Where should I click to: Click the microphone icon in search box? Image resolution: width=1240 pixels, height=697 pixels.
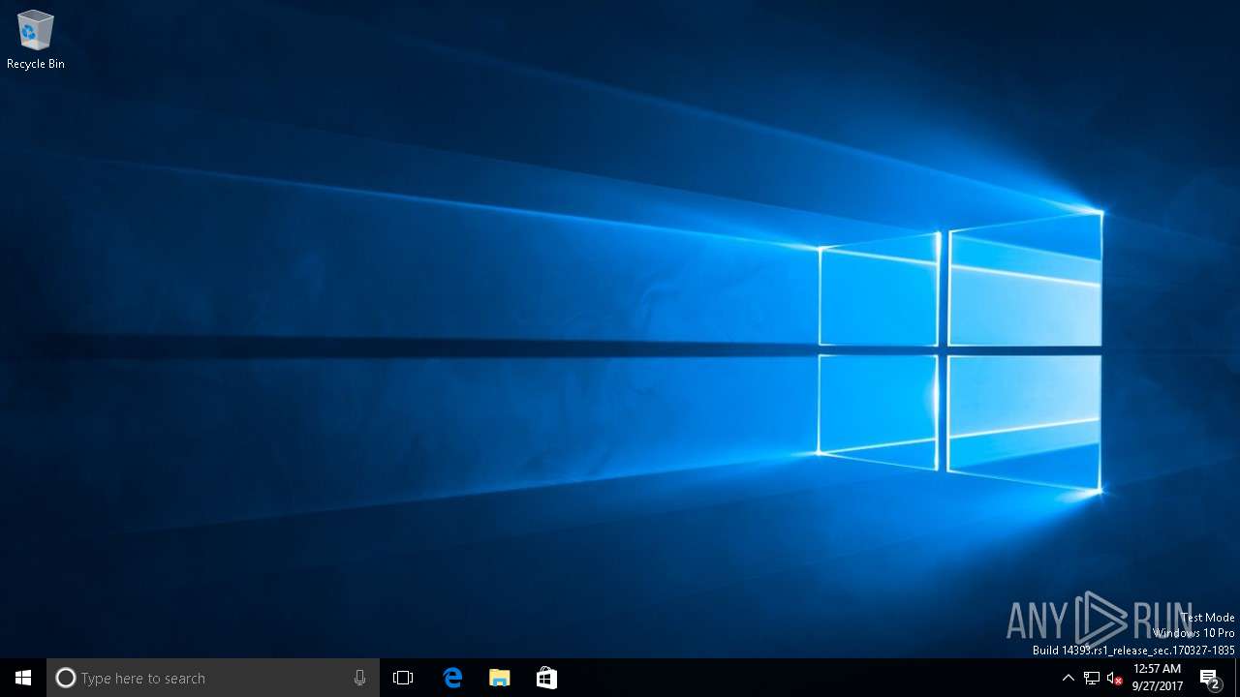coord(359,678)
